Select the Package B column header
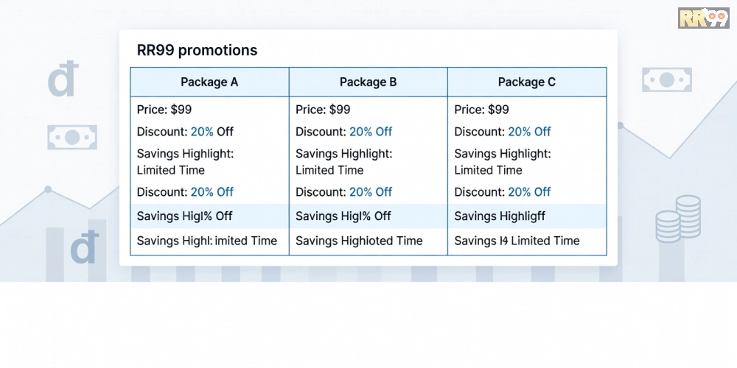737x368 pixels. click(x=368, y=82)
